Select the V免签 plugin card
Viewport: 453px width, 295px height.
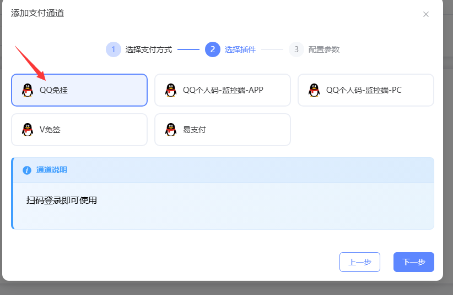pos(79,130)
